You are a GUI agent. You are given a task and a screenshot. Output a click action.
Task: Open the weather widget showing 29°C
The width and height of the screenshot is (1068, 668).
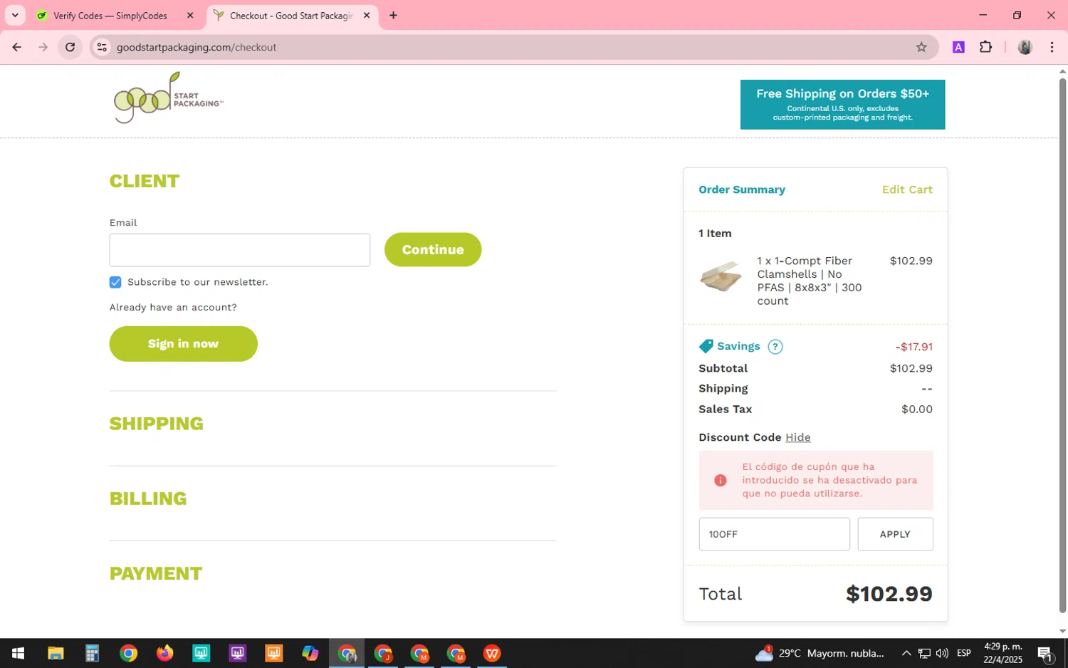tap(820, 653)
